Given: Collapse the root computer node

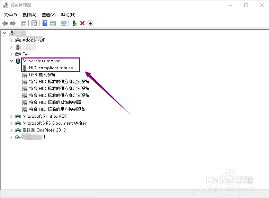Looking at the screenshot, I should [x=5, y=33].
